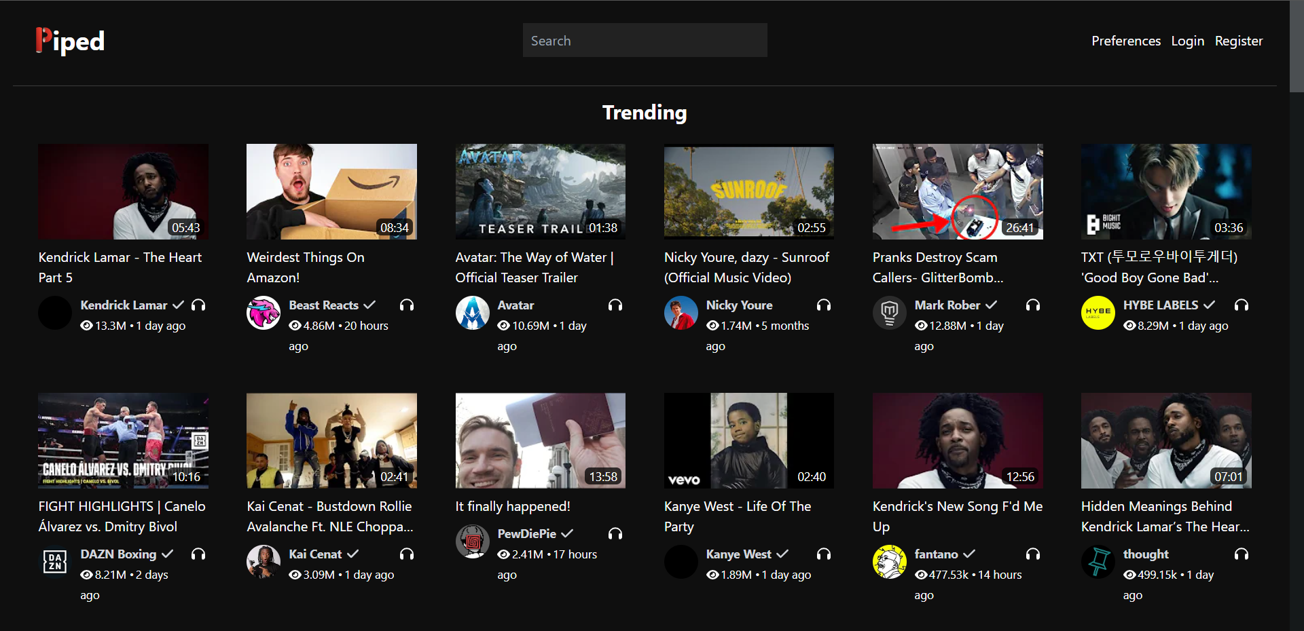Open HYBE LABELS channel name link
The image size is (1304, 631).
click(1161, 305)
